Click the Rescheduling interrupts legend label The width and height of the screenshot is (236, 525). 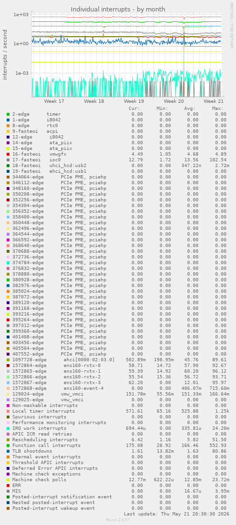click(x=45, y=440)
